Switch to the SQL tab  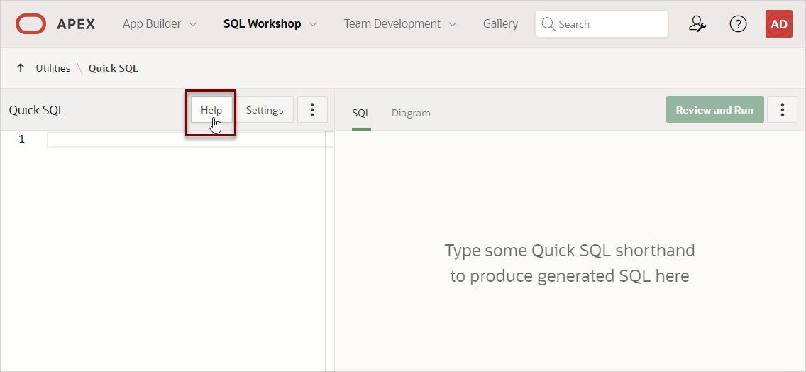pyautogui.click(x=361, y=113)
